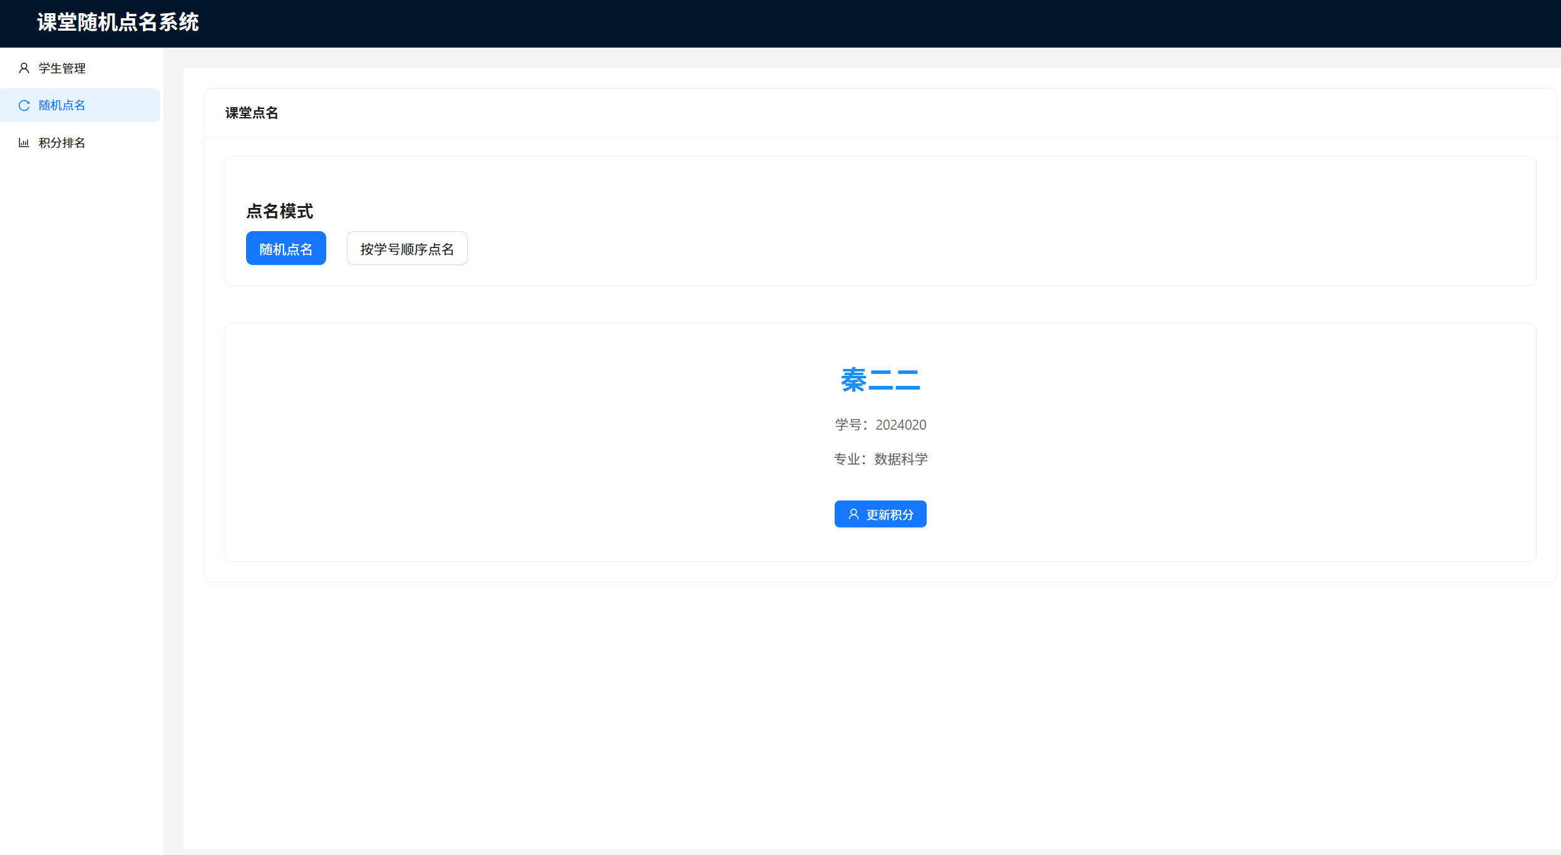Image resolution: width=1561 pixels, height=855 pixels.
Task: Click the 学号 label text
Action: (x=848, y=425)
